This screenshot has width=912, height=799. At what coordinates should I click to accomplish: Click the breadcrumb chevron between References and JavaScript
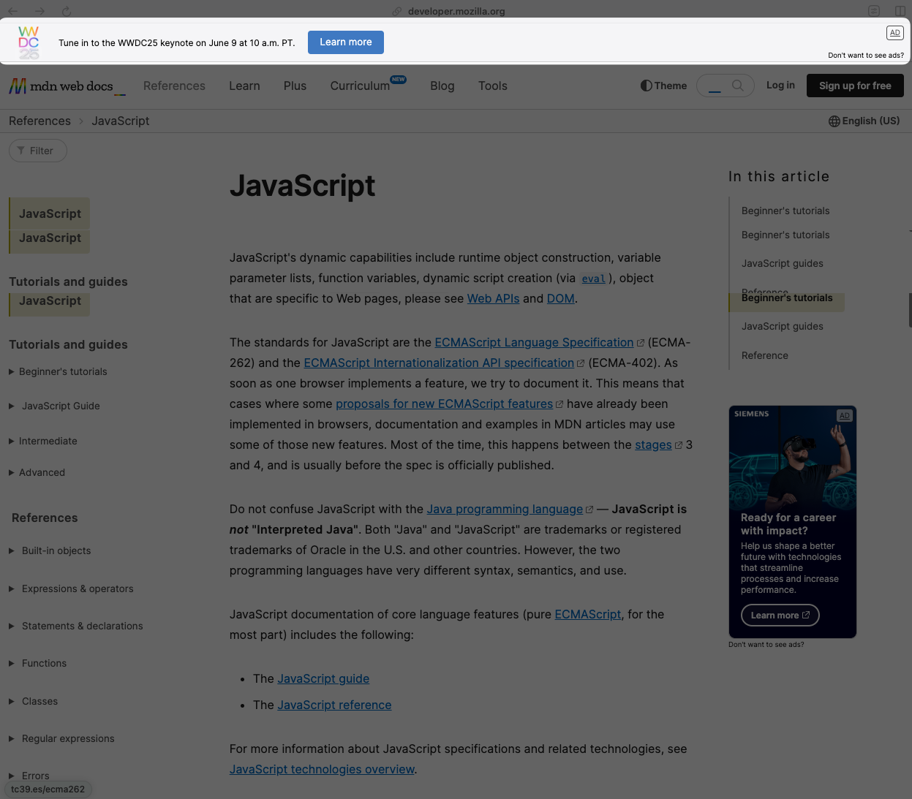[x=81, y=121]
